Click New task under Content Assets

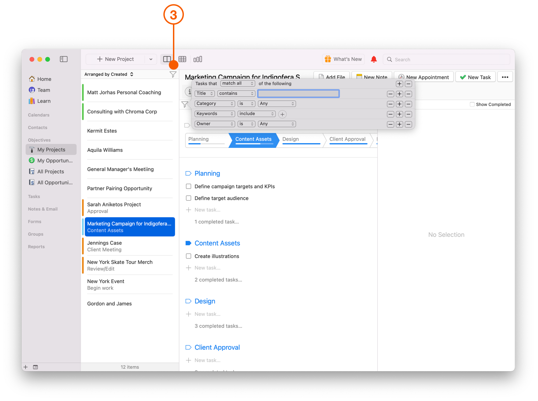point(207,268)
